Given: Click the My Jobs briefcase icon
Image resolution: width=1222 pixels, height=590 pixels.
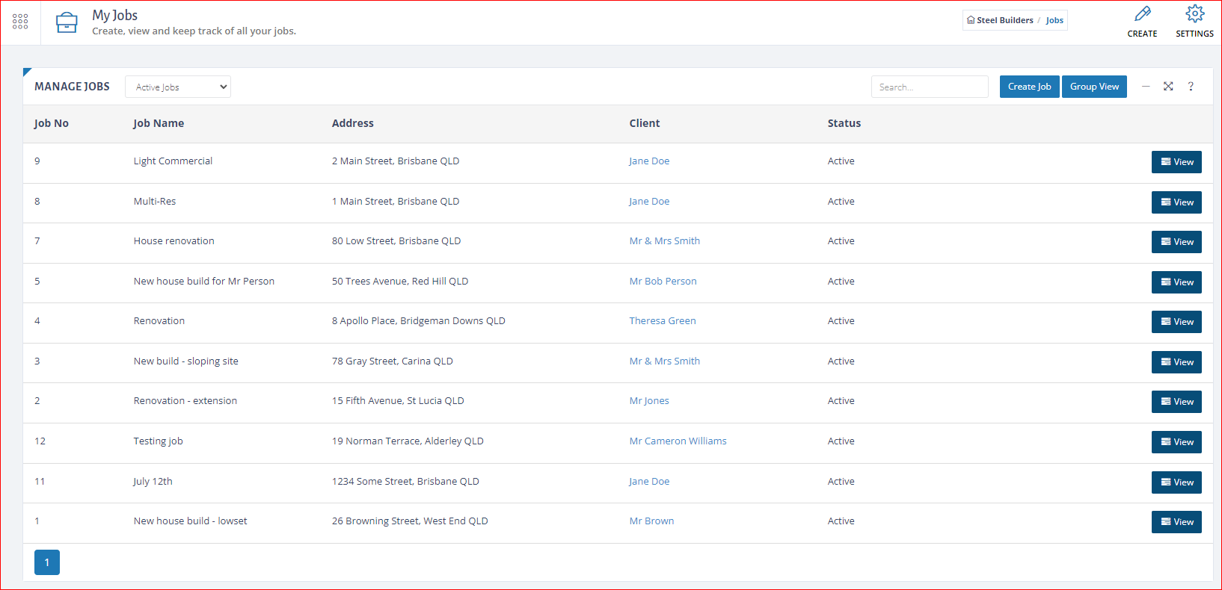Looking at the screenshot, I should (67, 22).
